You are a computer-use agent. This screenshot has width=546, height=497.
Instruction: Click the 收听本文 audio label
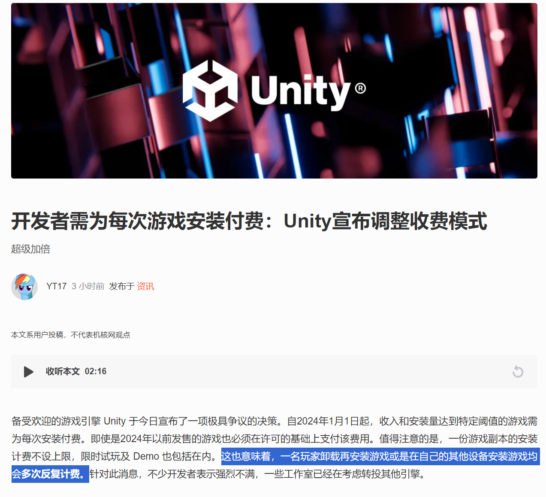click(63, 371)
